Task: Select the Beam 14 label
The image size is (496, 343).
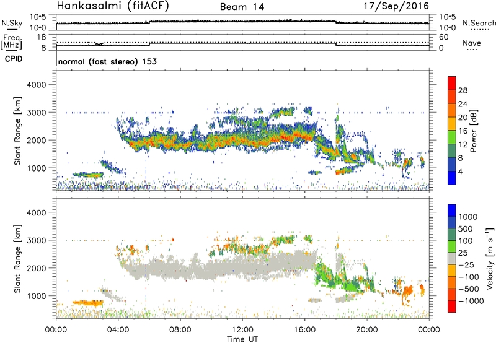Action: click(242, 7)
